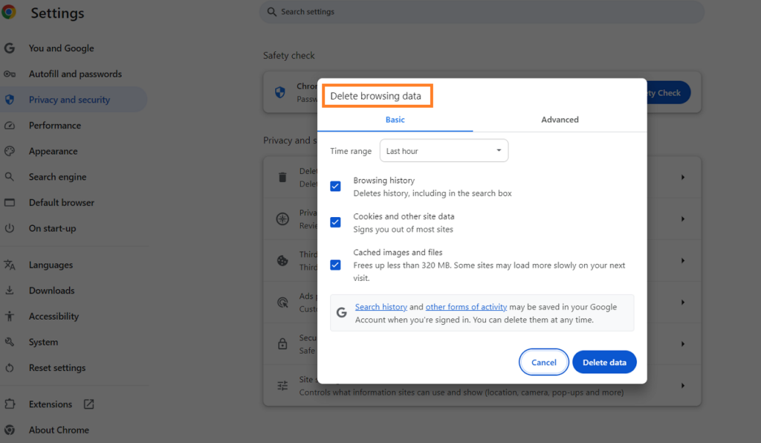Image resolution: width=761 pixels, height=443 pixels.
Task: Open Extensions via its puzzle-piece icon
Action: tap(10, 404)
